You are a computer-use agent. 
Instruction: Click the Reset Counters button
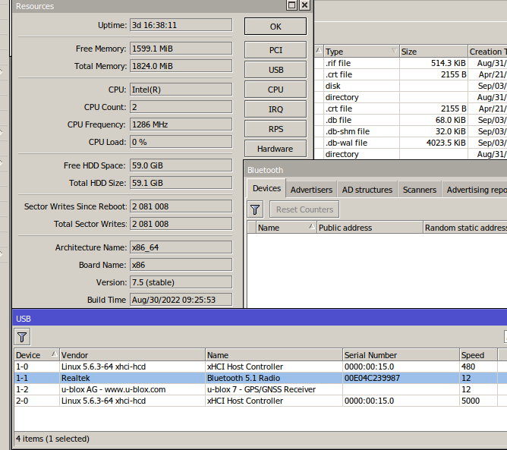304,209
